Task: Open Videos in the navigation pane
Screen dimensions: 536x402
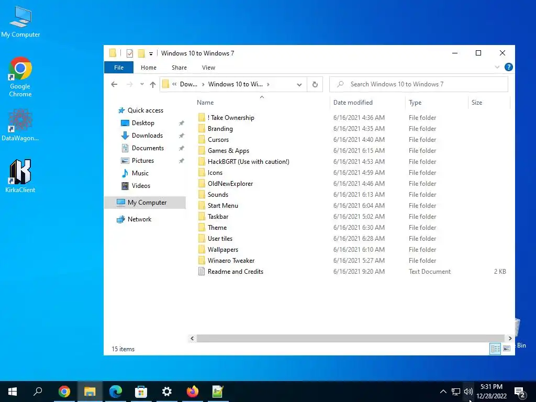Action: click(136, 186)
